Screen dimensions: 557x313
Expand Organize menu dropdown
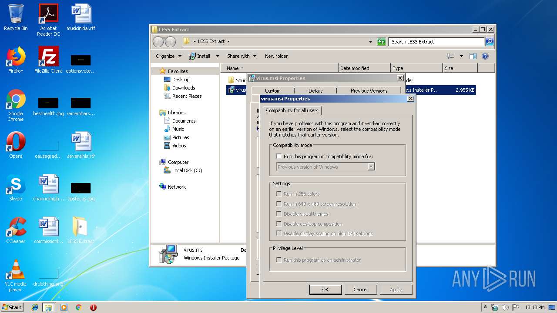coord(180,56)
